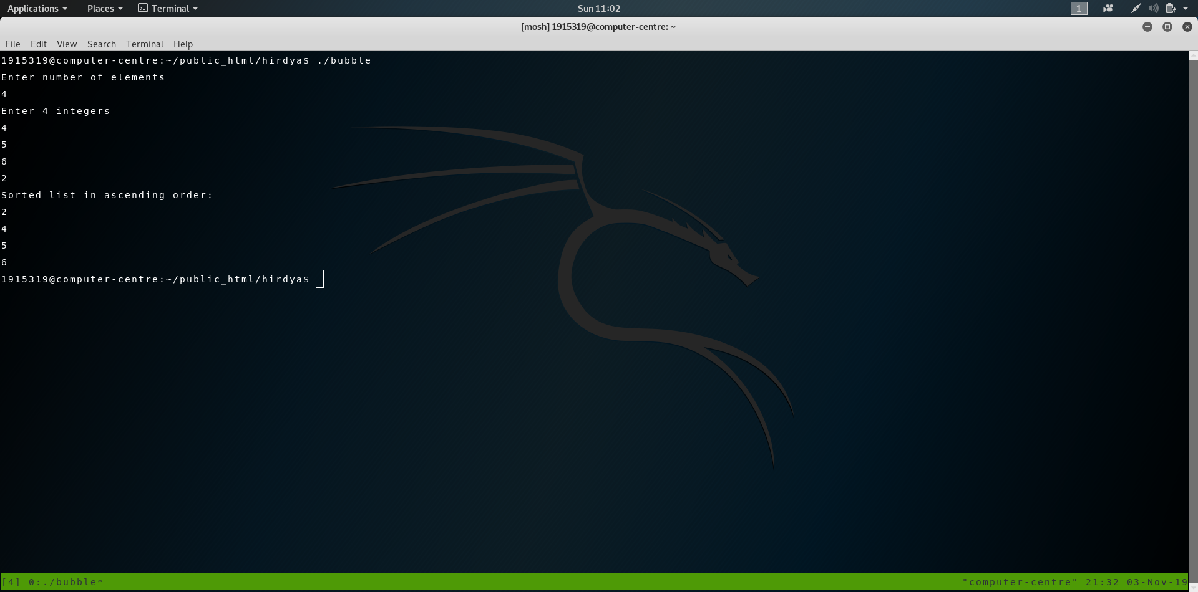This screenshot has width=1198, height=592.
Task: Click the tmux session indicator '[4]'
Action: coord(11,582)
